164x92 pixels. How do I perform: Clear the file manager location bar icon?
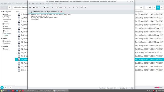(x=141, y=7)
